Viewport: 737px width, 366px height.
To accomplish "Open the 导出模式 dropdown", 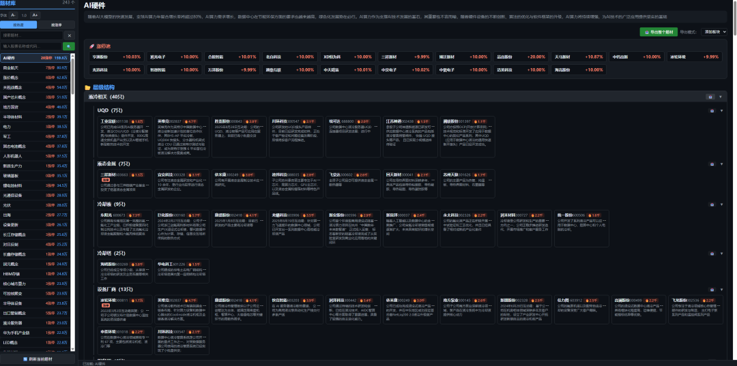I will [x=714, y=32].
